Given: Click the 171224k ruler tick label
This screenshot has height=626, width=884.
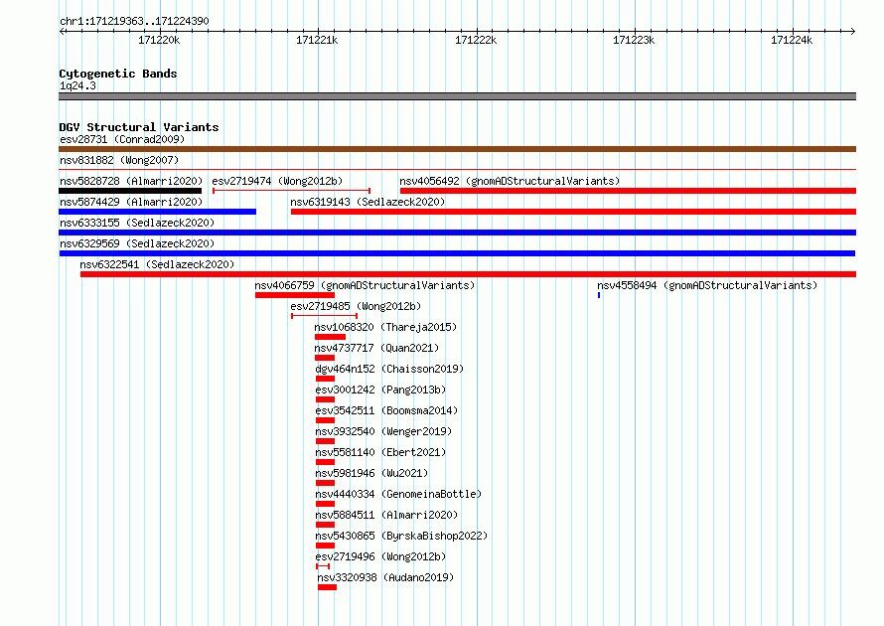Looking at the screenshot, I should point(792,40).
